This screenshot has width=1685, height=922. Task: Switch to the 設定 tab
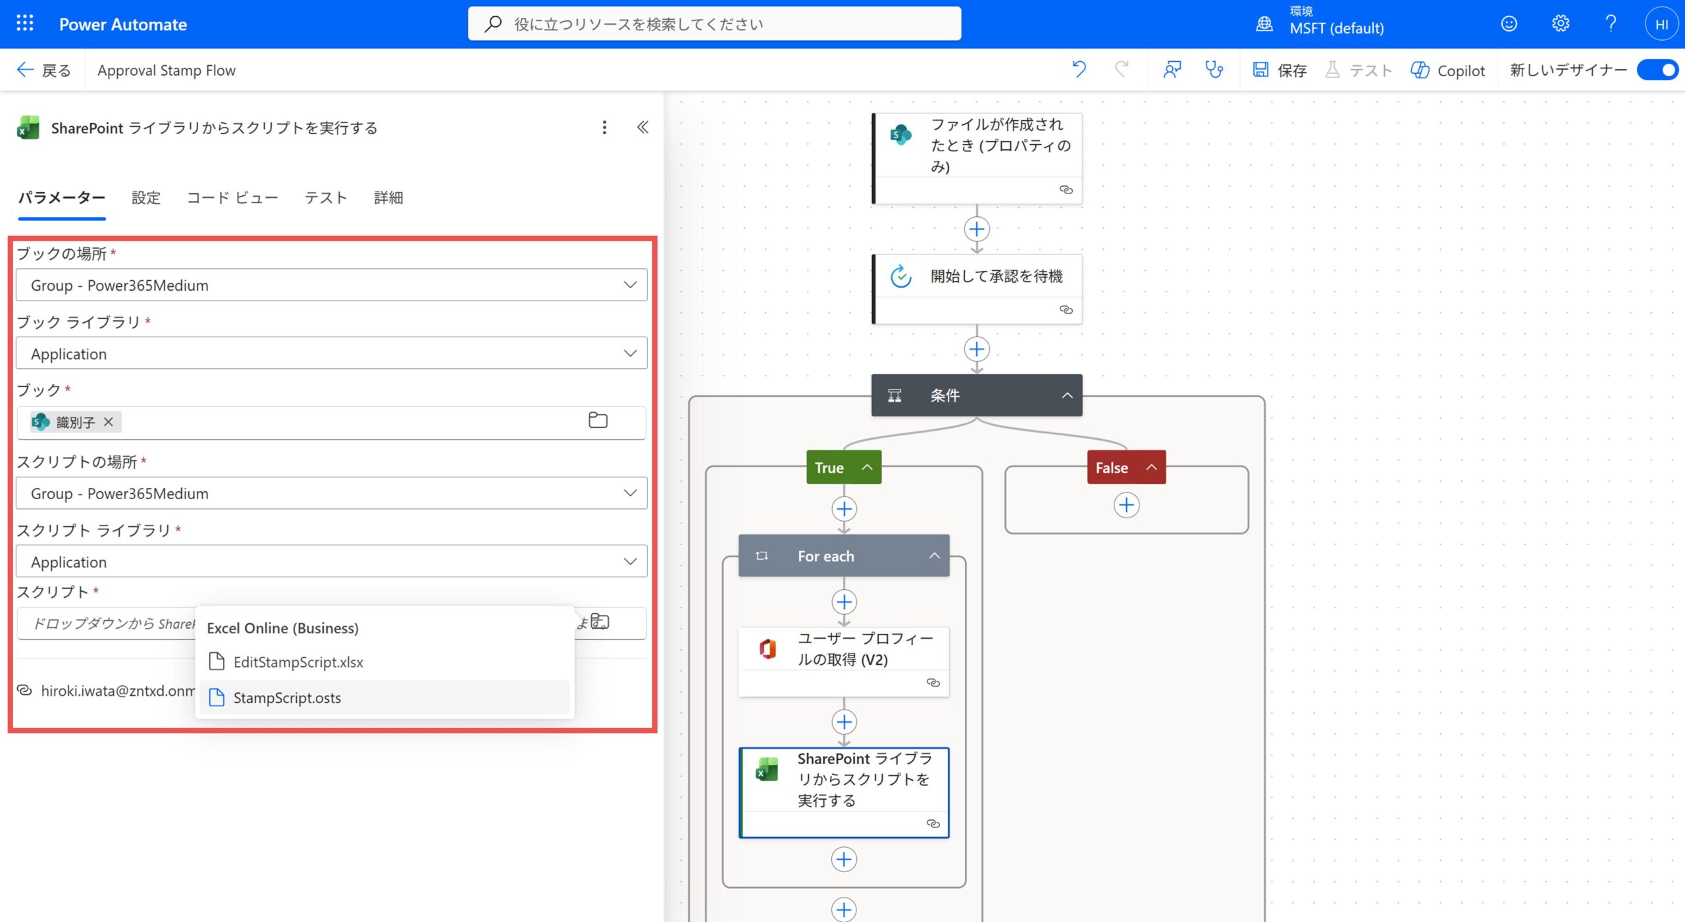[x=145, y=198]
